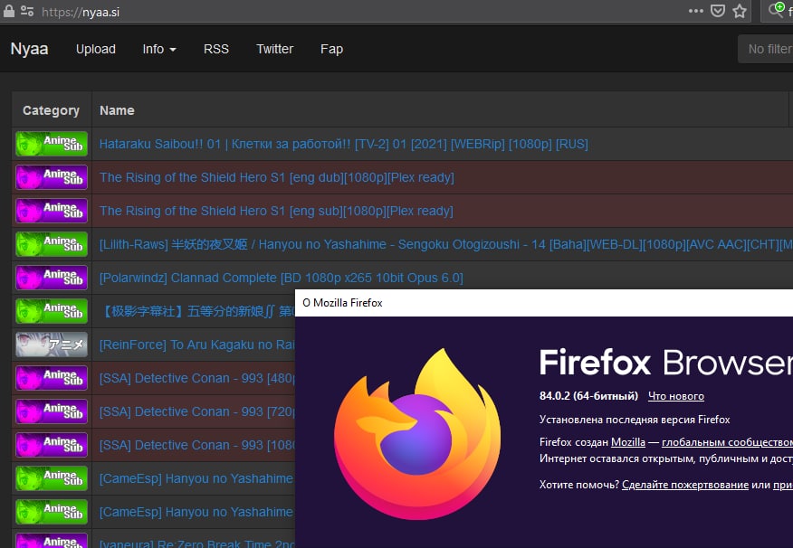Open Hataraku Saibou!! 01 torrent link
The image size is (793, 548).
pos(343,144)
